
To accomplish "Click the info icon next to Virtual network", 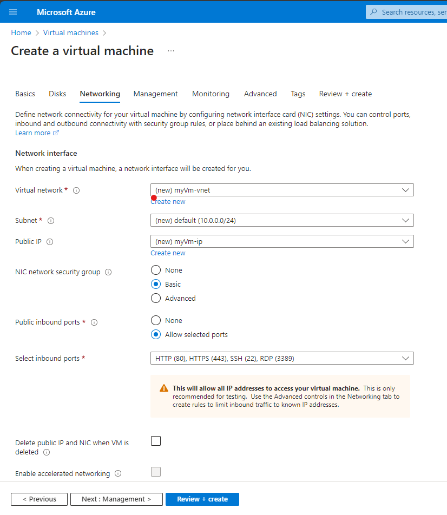I will (x=76, y=190).
